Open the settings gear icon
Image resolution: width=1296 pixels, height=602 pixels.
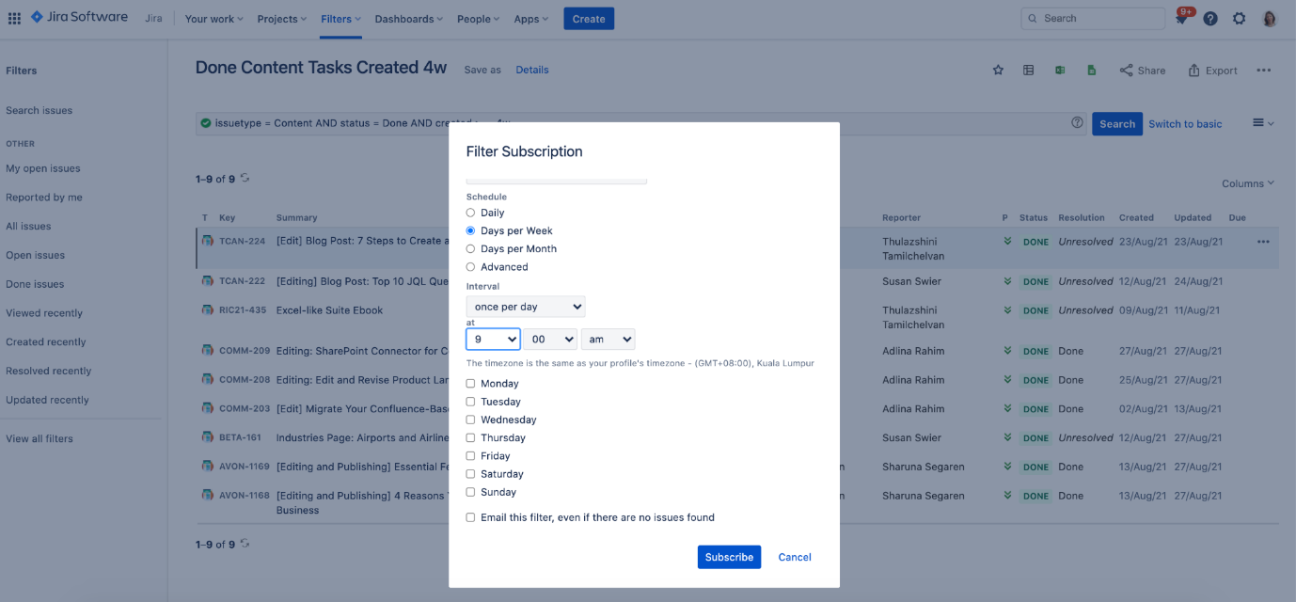(1239, 19)
